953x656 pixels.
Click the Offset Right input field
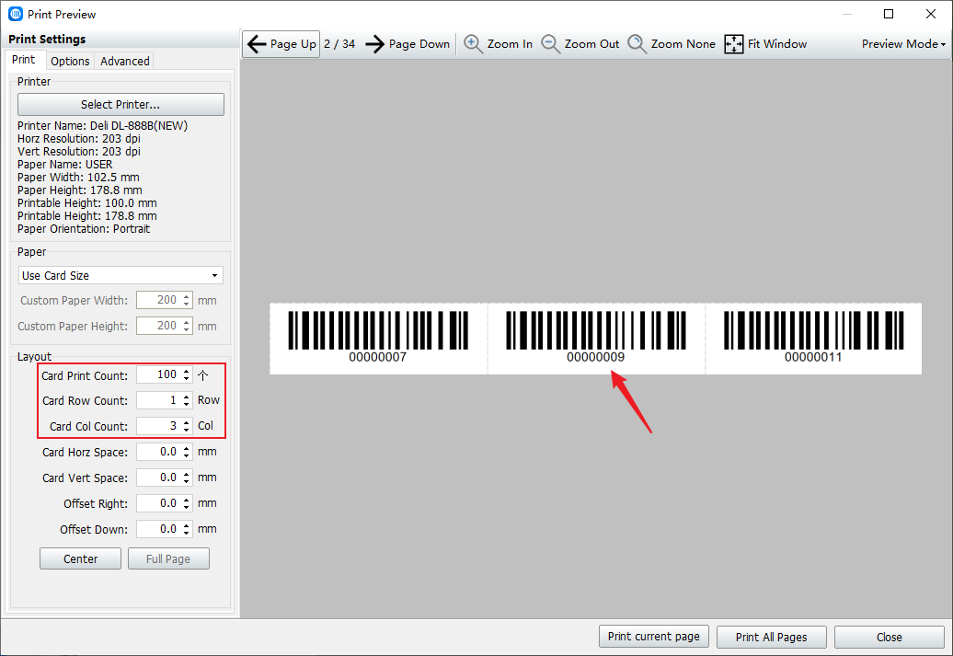(x=158, y=503)
